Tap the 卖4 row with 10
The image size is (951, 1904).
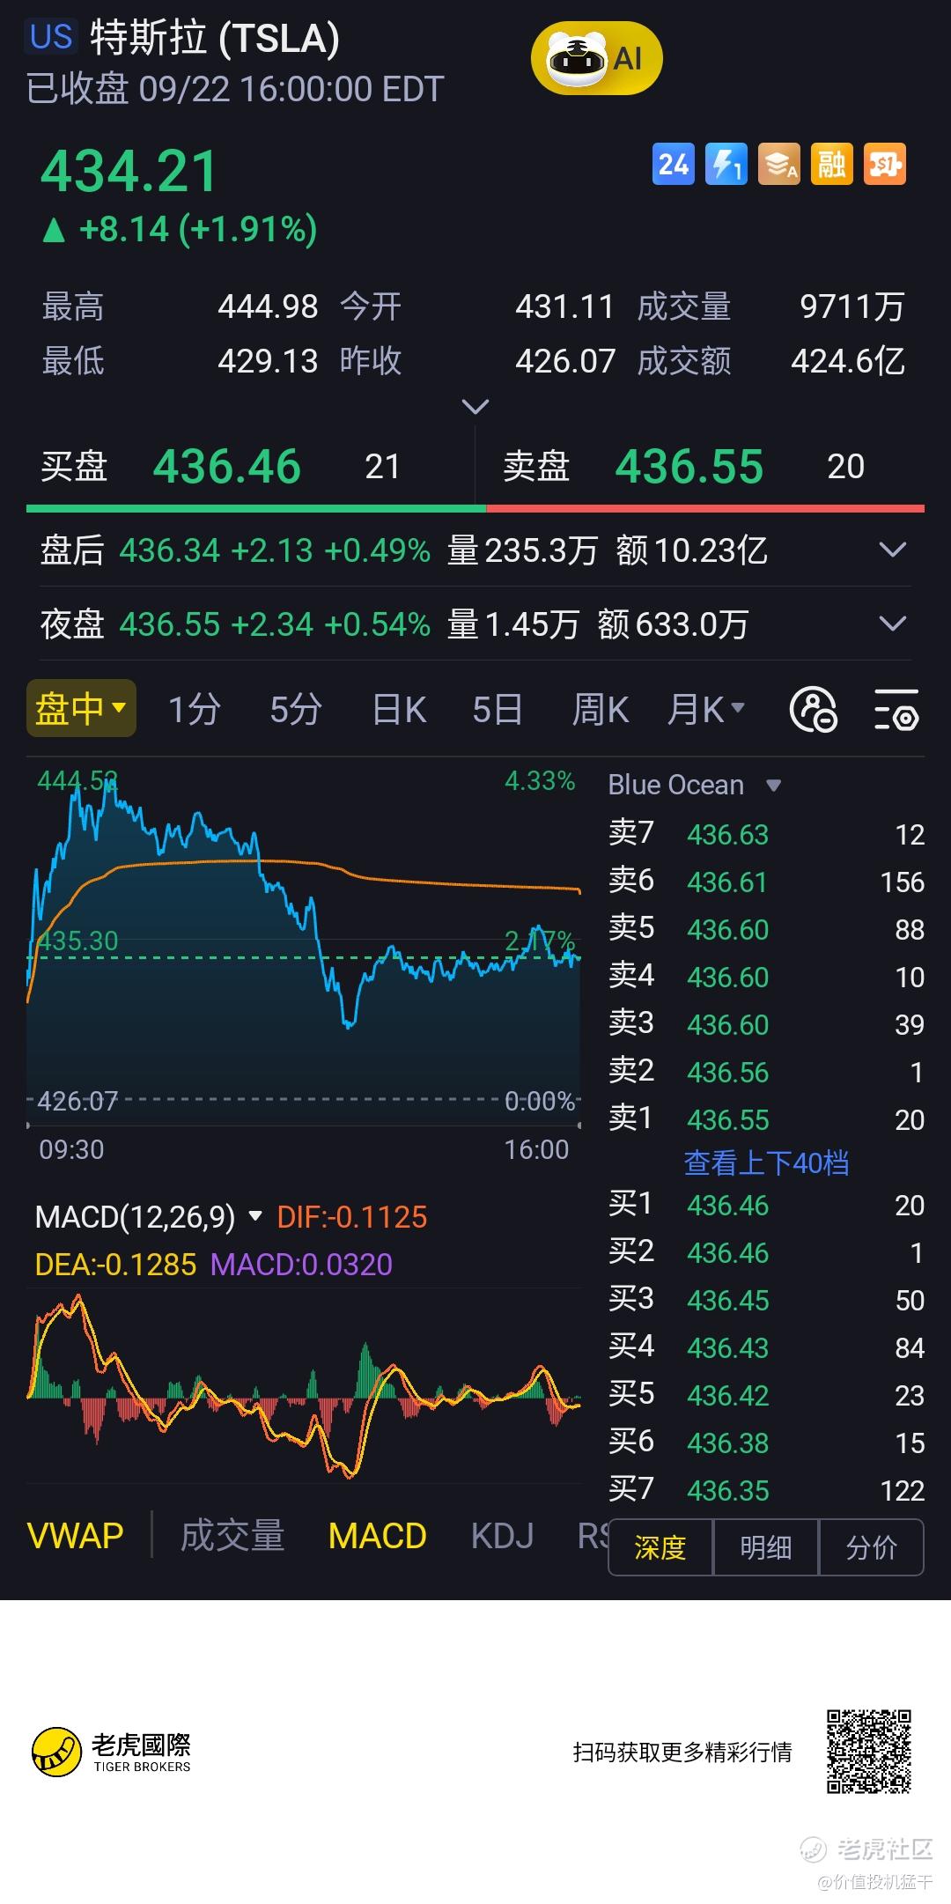coord(766,977)
